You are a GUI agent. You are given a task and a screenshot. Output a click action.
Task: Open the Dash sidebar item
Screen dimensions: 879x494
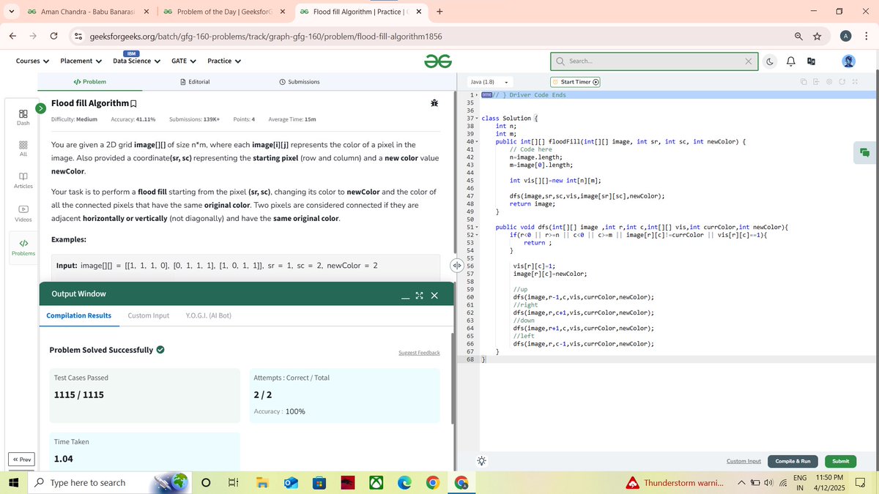pyautogui.click(x=23, y=117)
